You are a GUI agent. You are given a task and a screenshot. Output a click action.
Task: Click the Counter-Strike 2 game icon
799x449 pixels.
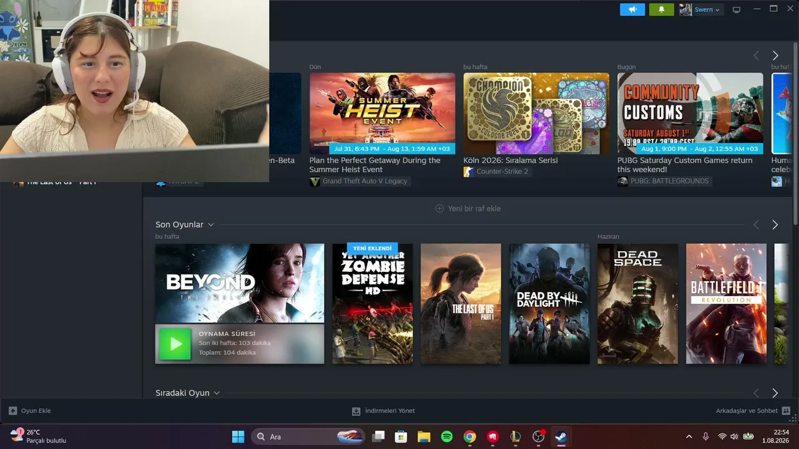point(469,171)
